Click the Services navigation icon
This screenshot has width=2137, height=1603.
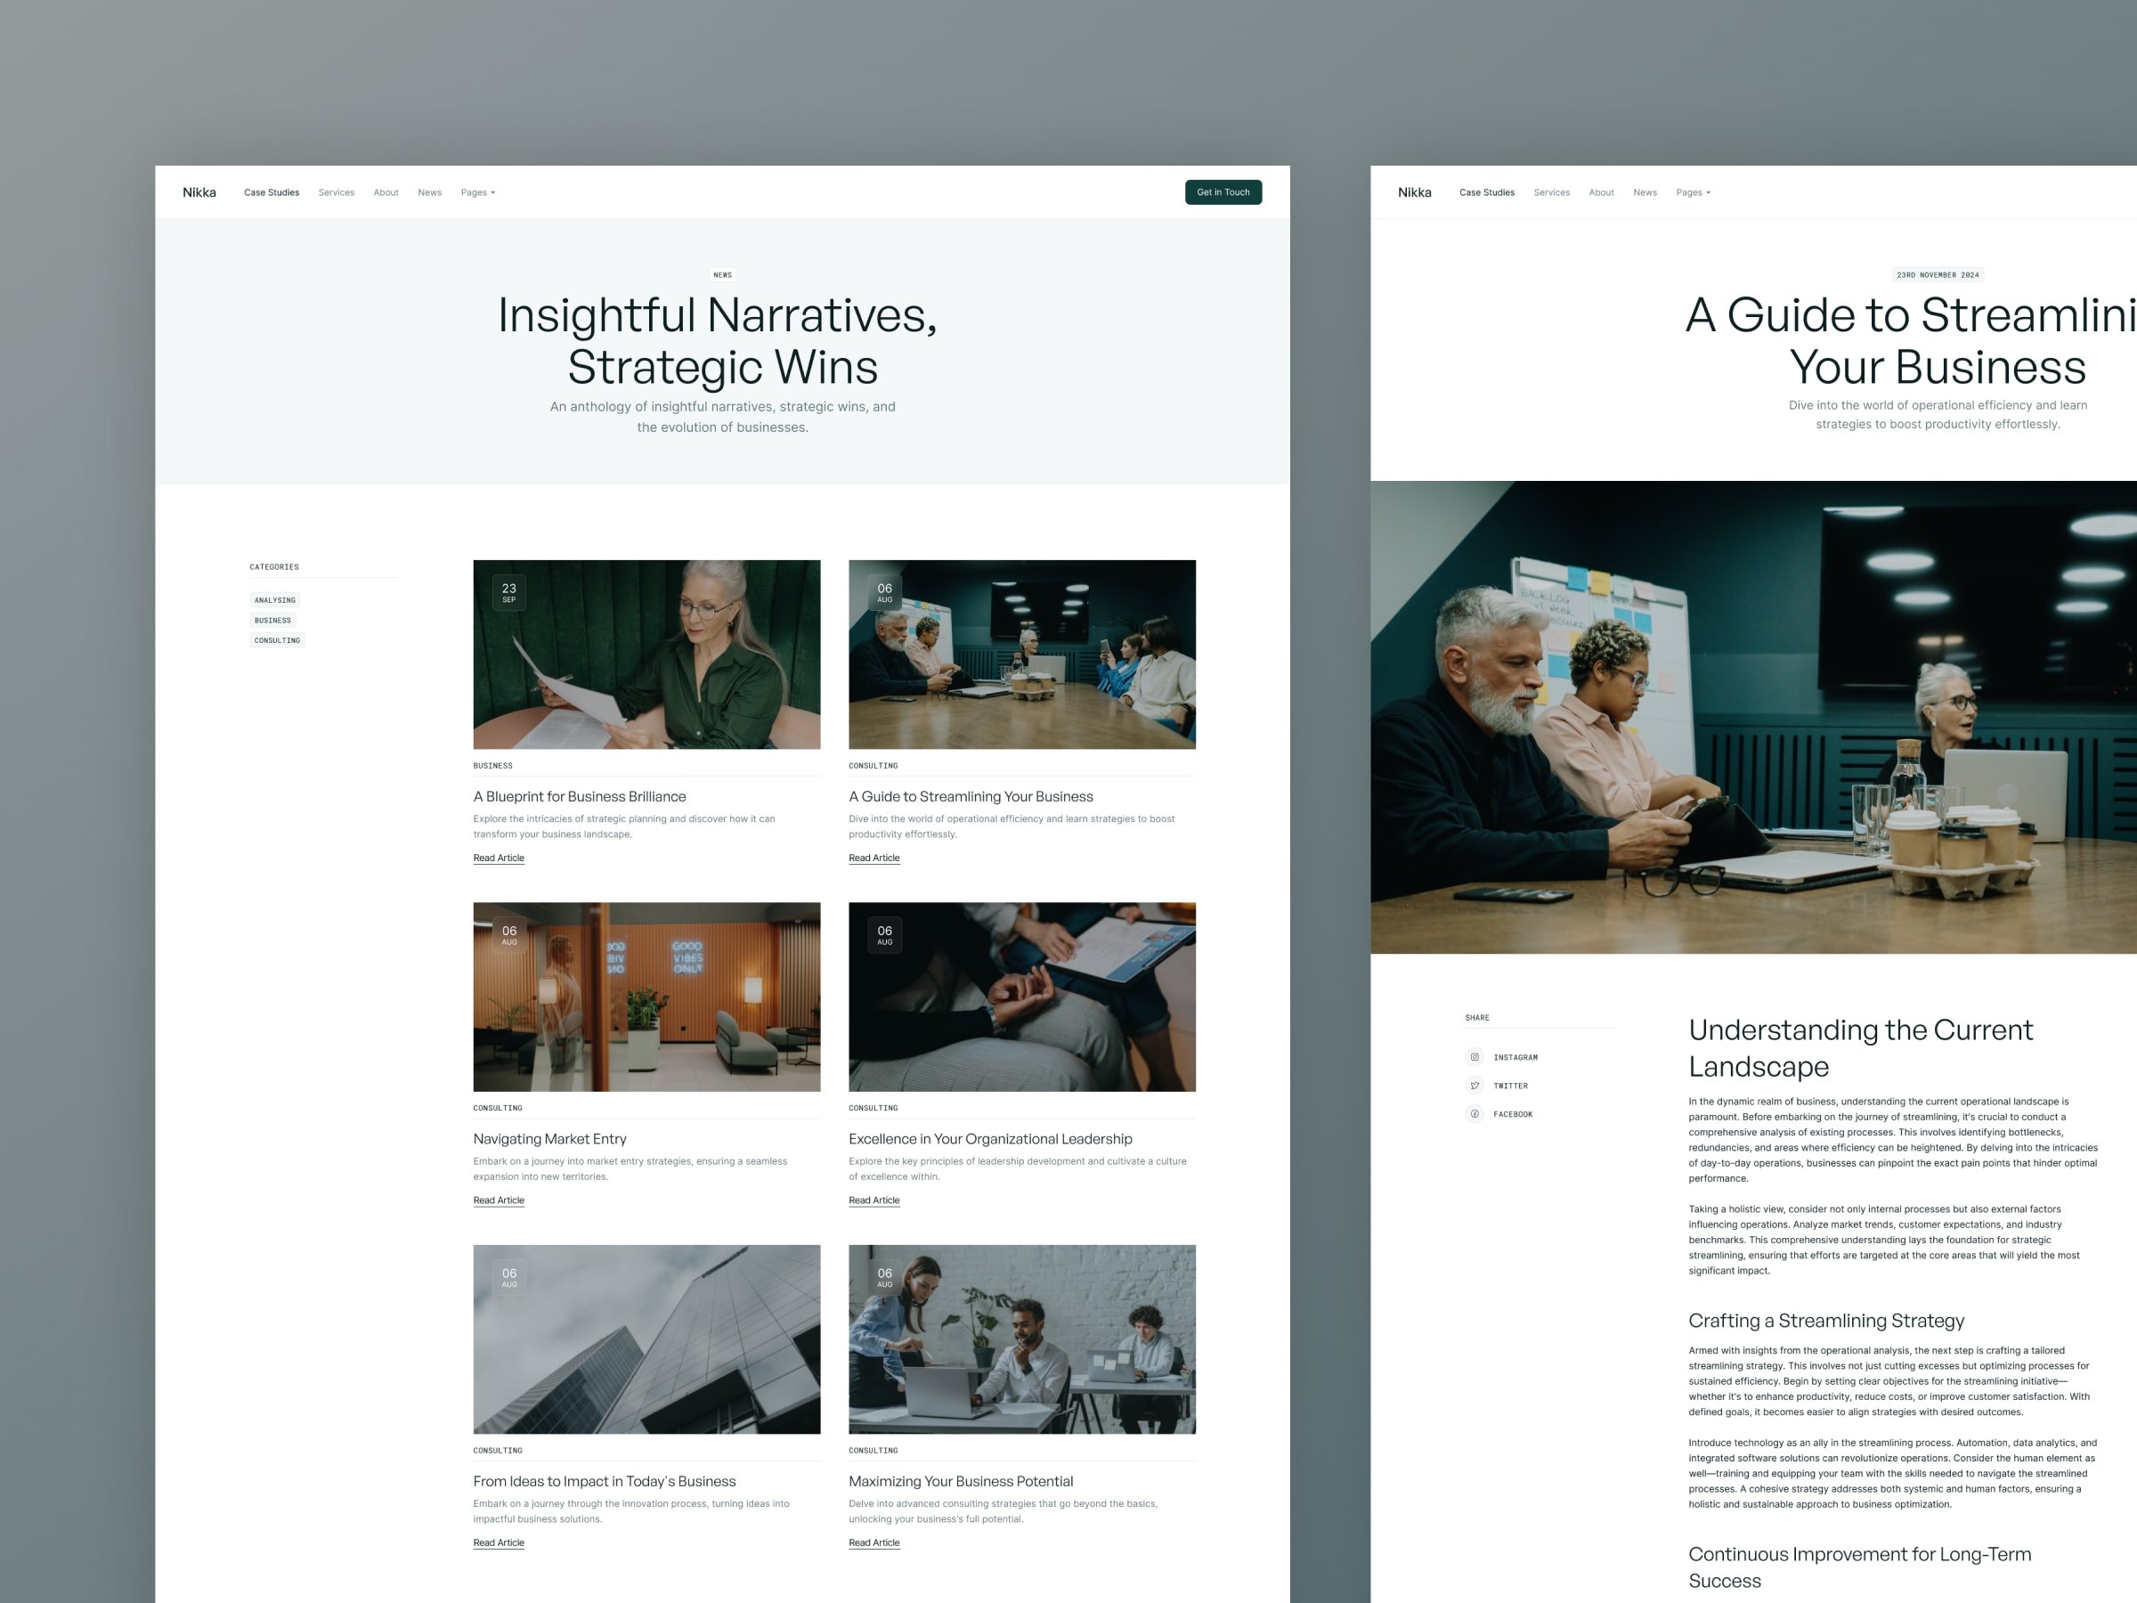click(x=337, y=192)
